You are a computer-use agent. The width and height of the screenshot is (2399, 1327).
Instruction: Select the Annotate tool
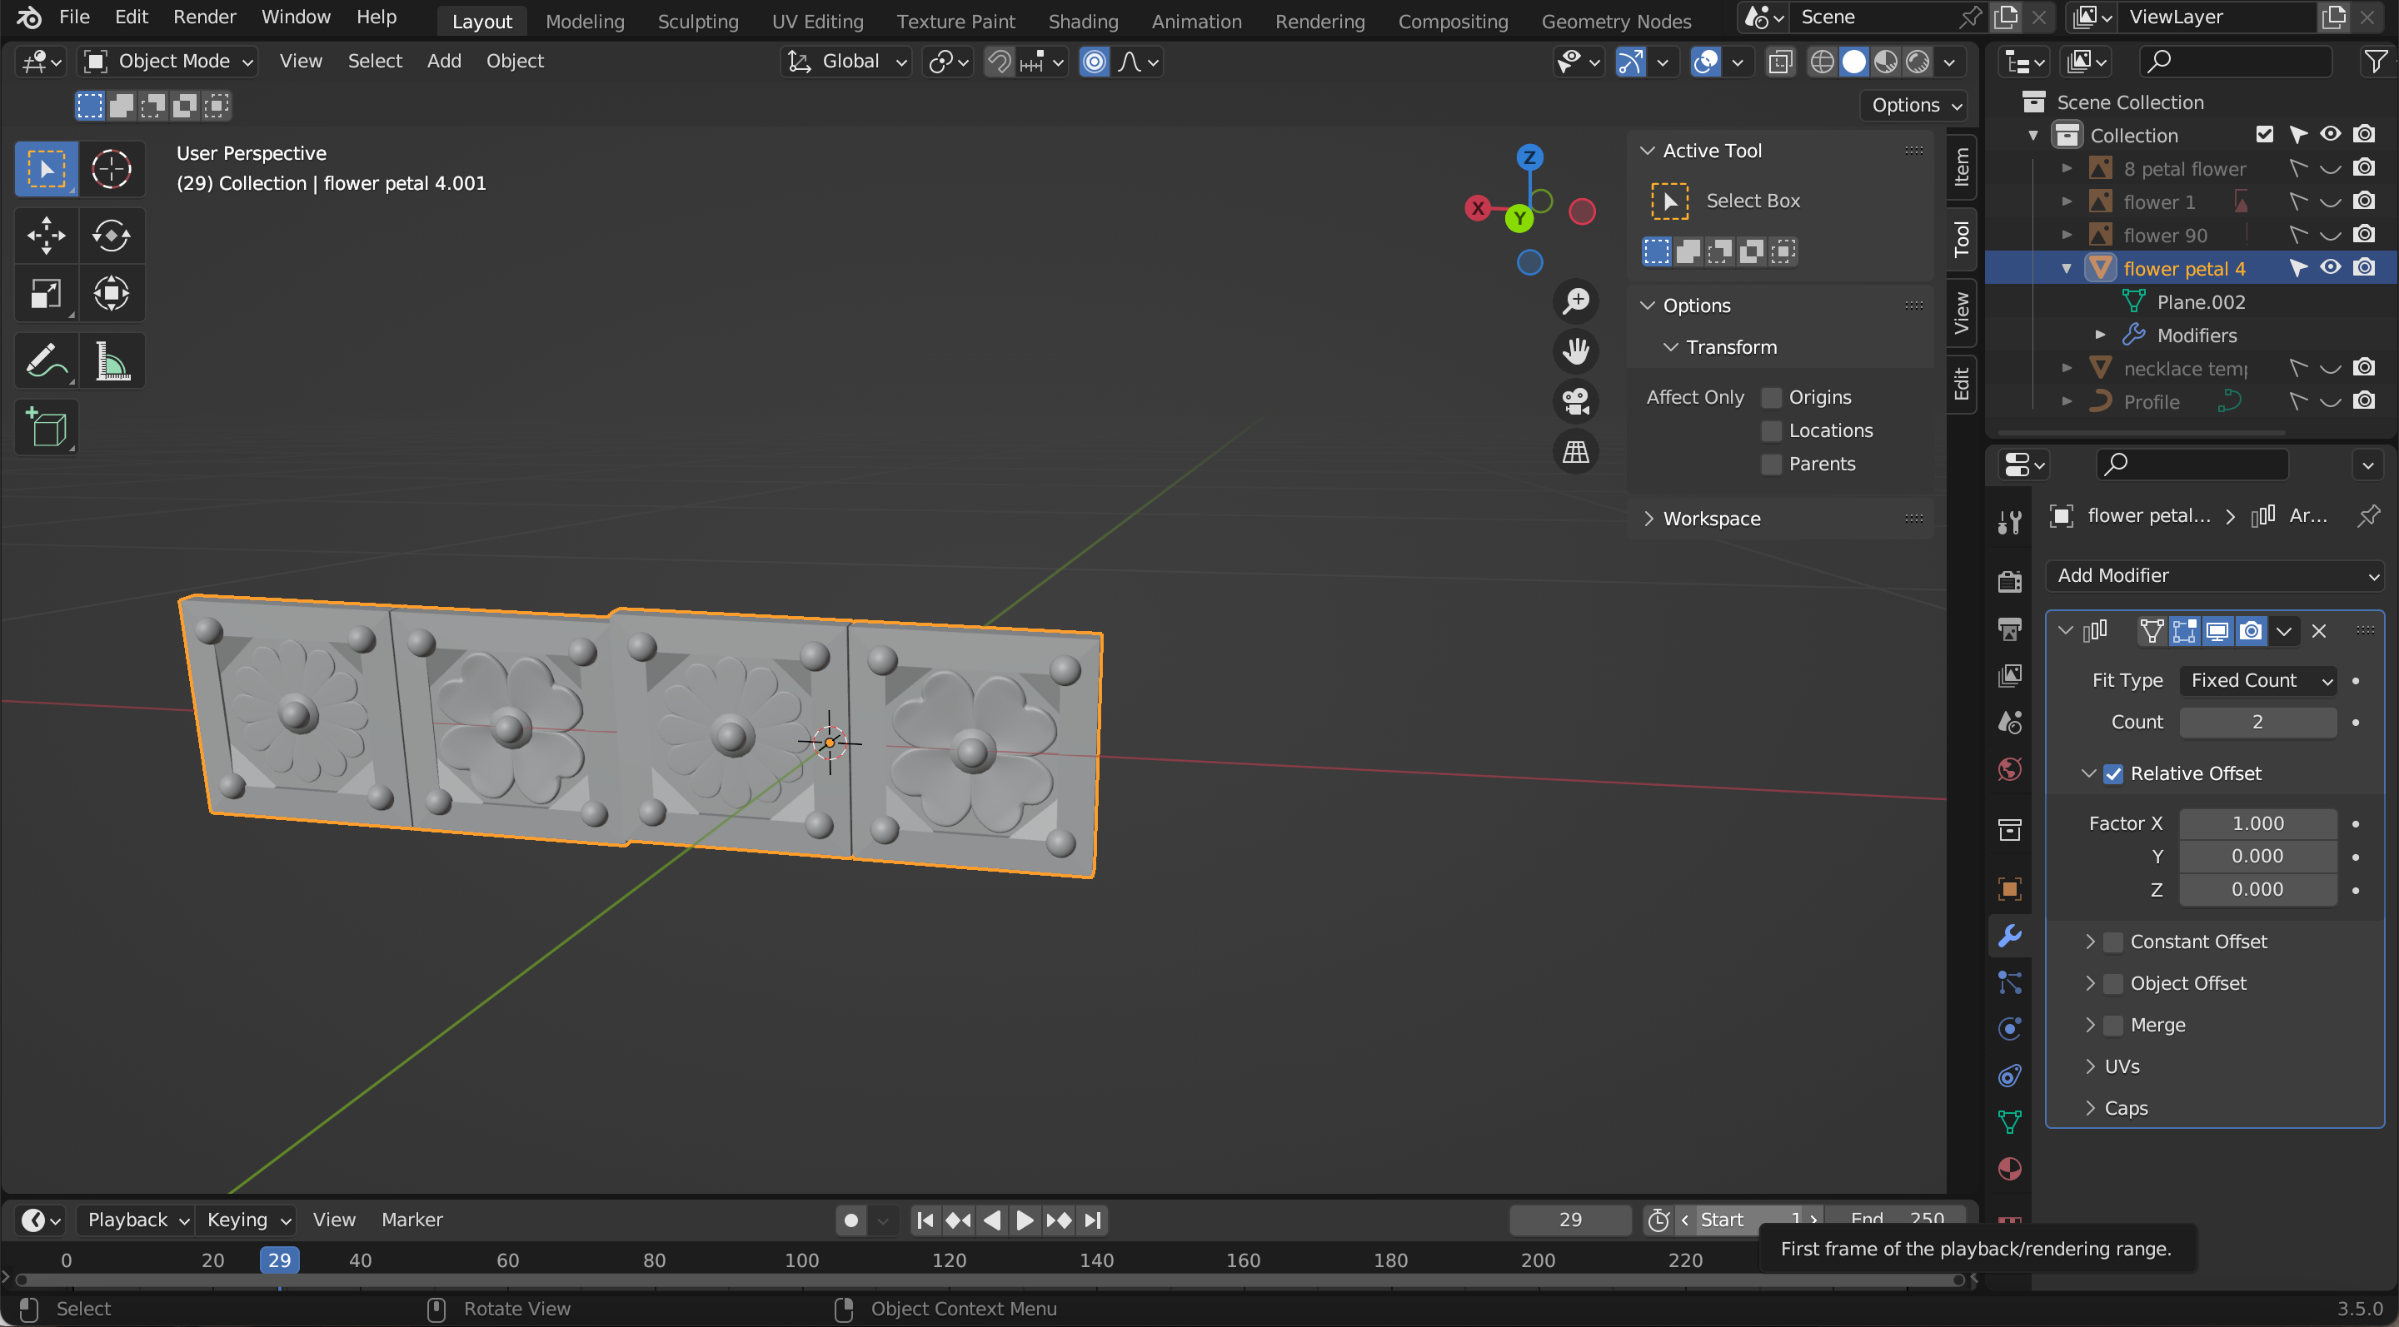click(46, 361)
